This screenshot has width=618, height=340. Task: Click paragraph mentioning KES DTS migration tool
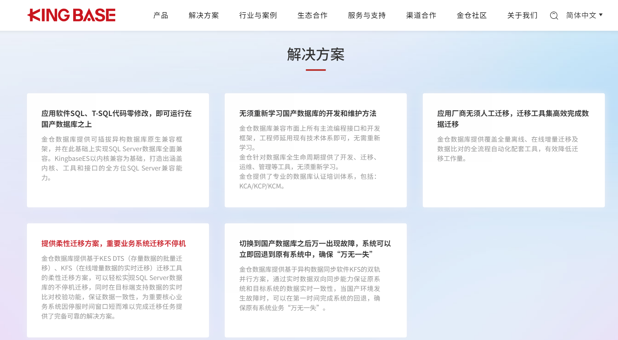point(112,287)
